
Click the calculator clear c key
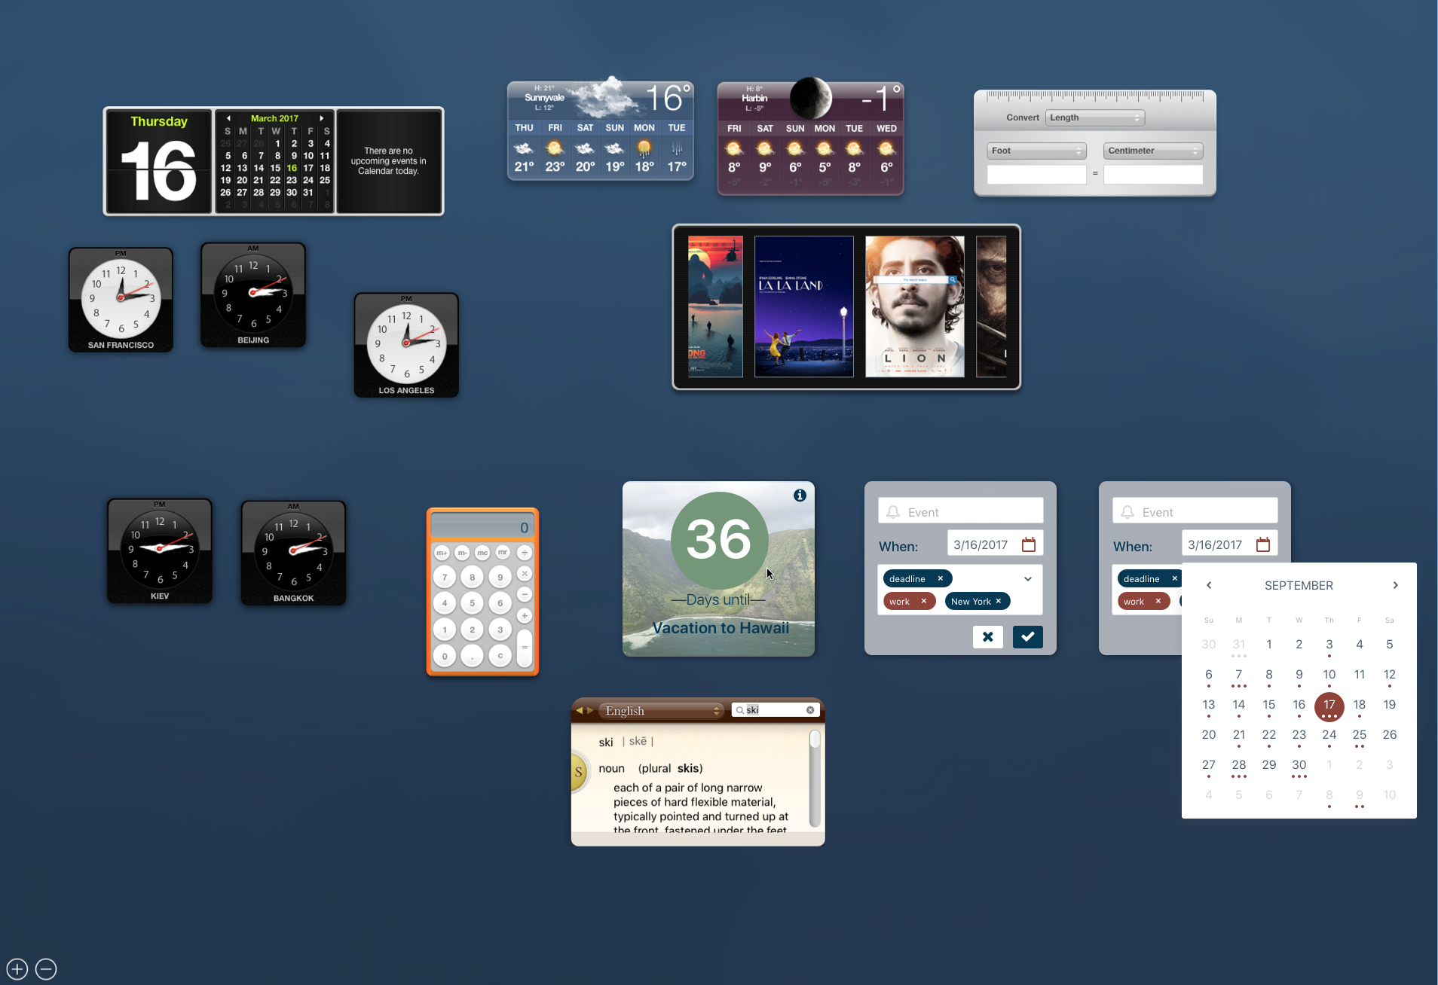point(500,656)
